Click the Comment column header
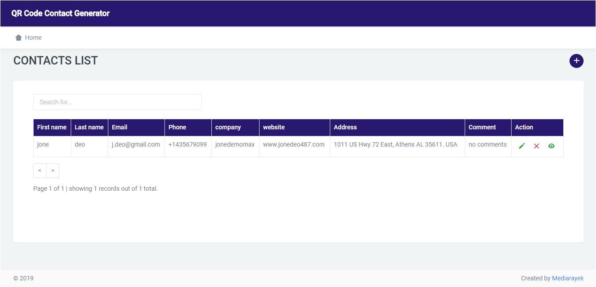The width and height of the screenshot is (596, 287). pyautogui.click(x=488, y=127)
